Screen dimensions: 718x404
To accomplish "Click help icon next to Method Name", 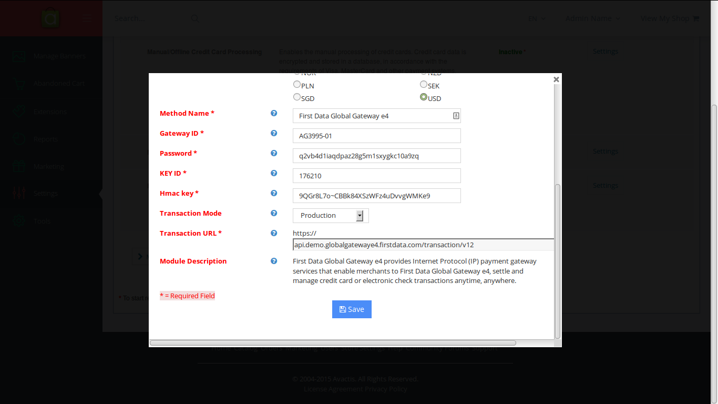I will (274, 113).
